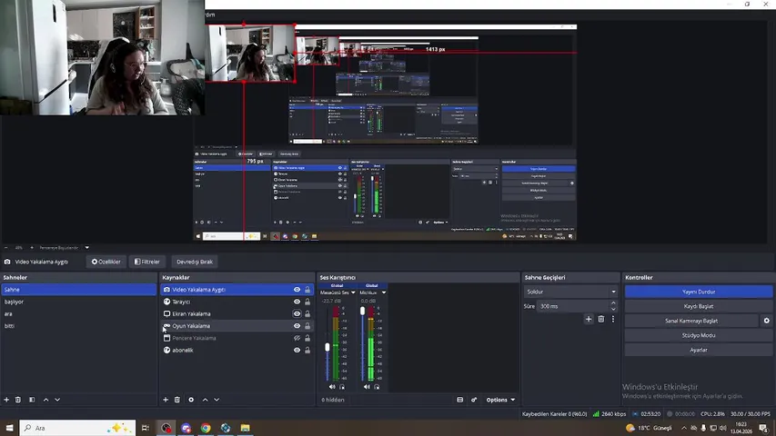Zoom in preview with the plus icon
776x436 pixels.
32,248
